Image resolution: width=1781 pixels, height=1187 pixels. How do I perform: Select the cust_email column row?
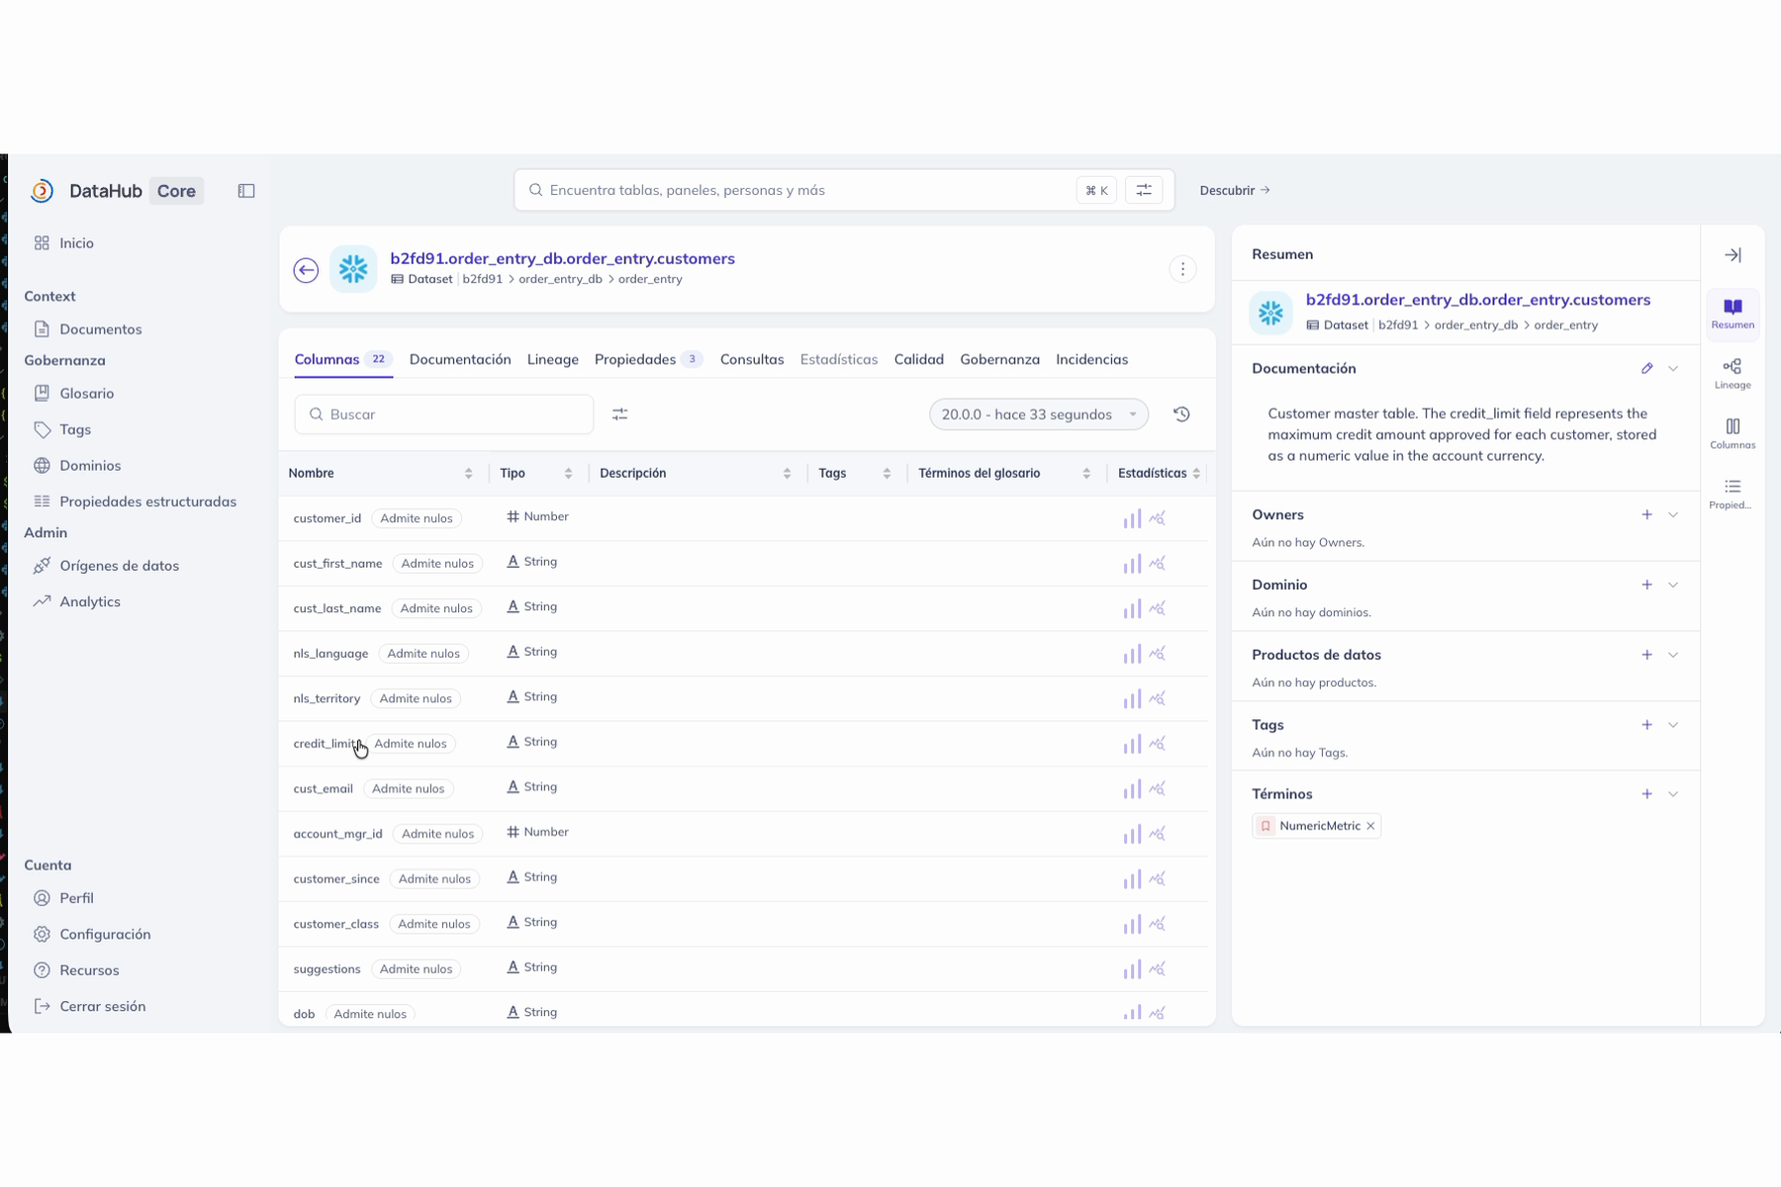click(x=742, y=788)
